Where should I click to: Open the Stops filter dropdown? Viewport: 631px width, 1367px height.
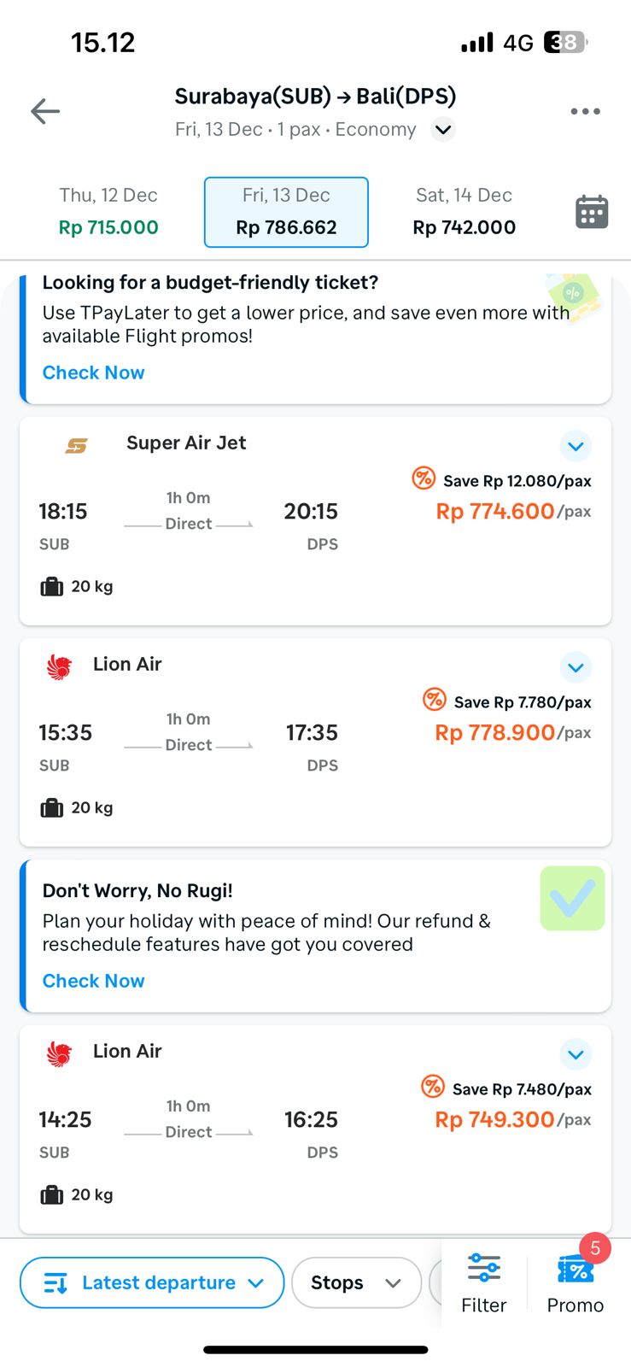point(356,1282)
